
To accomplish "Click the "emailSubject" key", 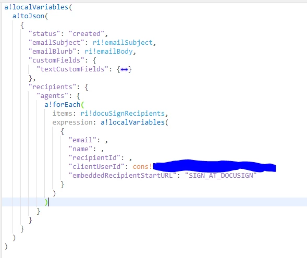I will (x=56, y=42).
